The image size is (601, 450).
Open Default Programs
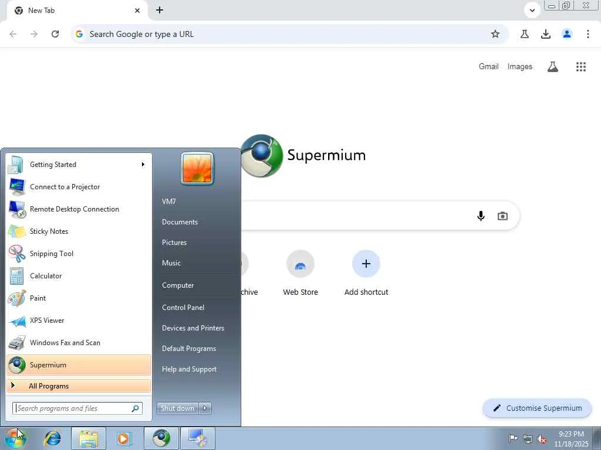point(189,349)
